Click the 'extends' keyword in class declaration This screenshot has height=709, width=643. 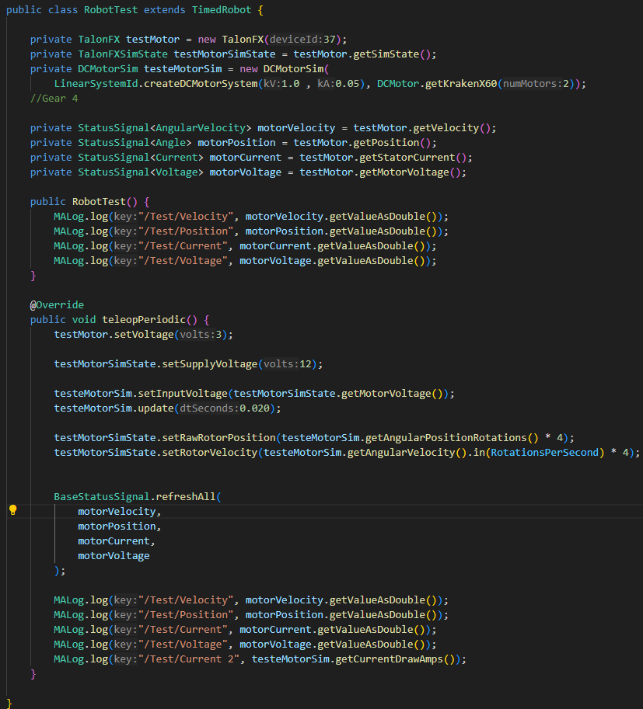click(x=164, y=10)
